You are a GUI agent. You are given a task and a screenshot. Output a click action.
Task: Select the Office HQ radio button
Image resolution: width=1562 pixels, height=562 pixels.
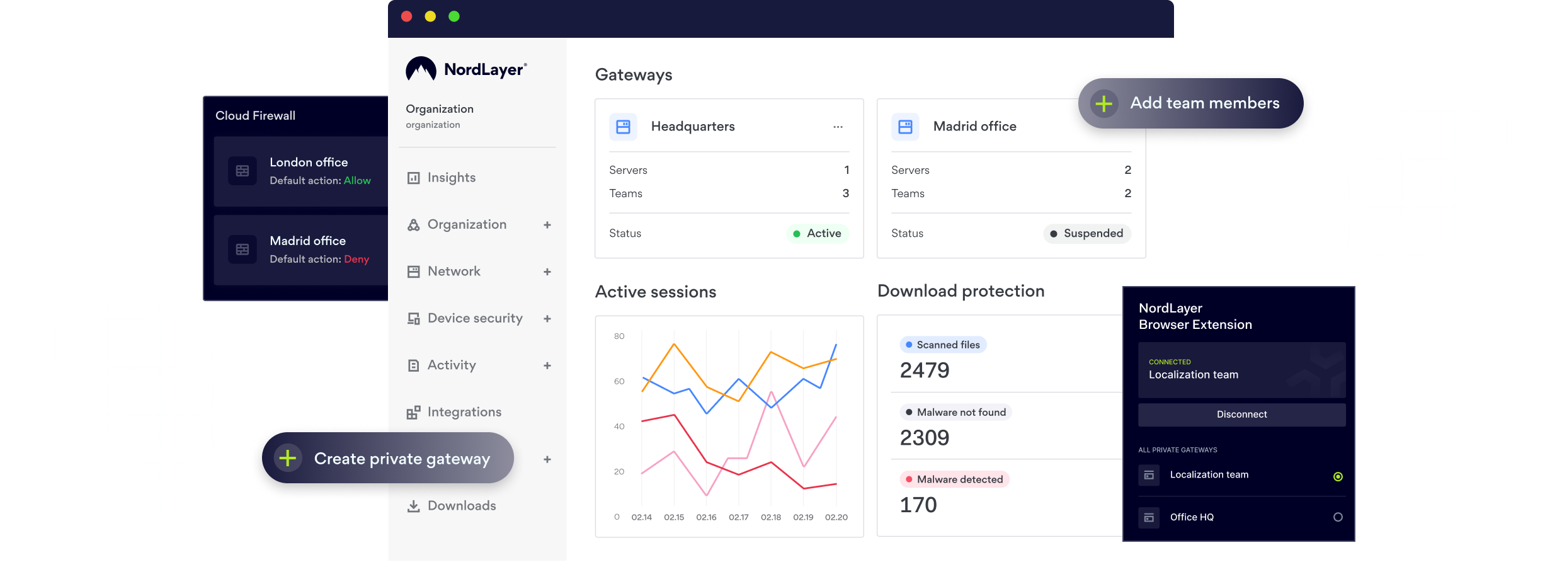pos(1338,517)
